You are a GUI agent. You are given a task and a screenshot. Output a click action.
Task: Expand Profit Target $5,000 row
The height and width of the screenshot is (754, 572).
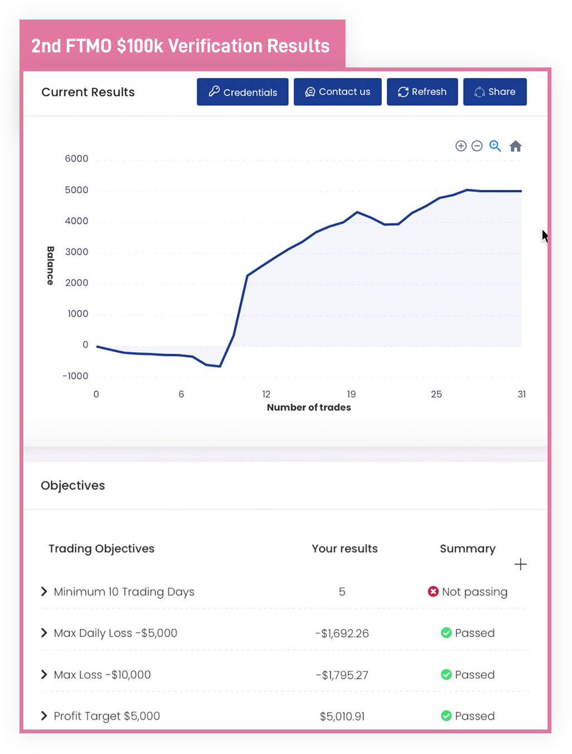(44, 716)
